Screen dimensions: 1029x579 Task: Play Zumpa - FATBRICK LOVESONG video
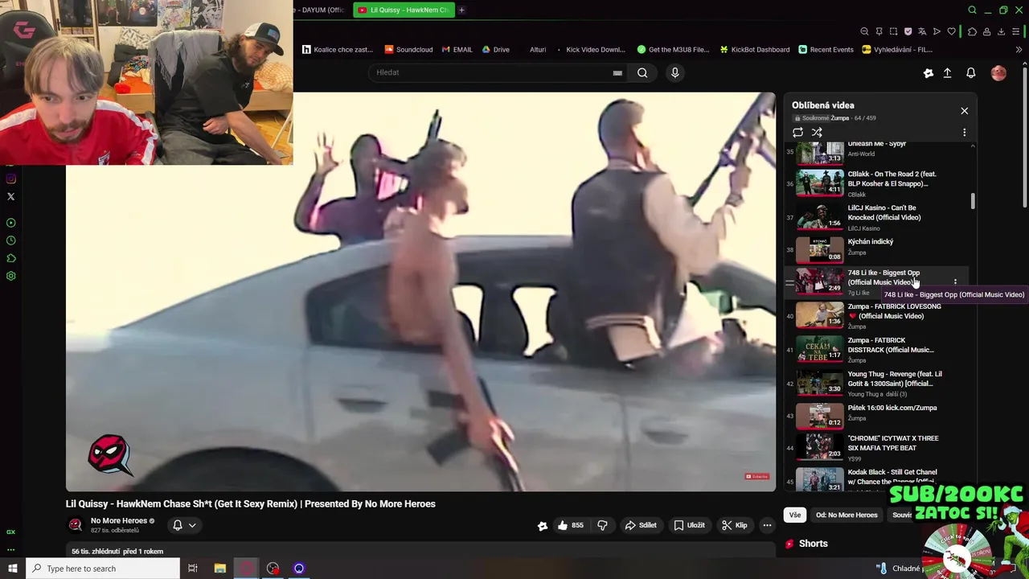(876, 315)
